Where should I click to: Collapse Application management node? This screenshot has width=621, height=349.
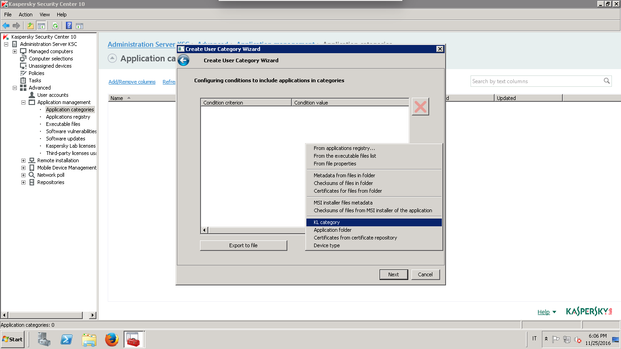coord(23,102)
